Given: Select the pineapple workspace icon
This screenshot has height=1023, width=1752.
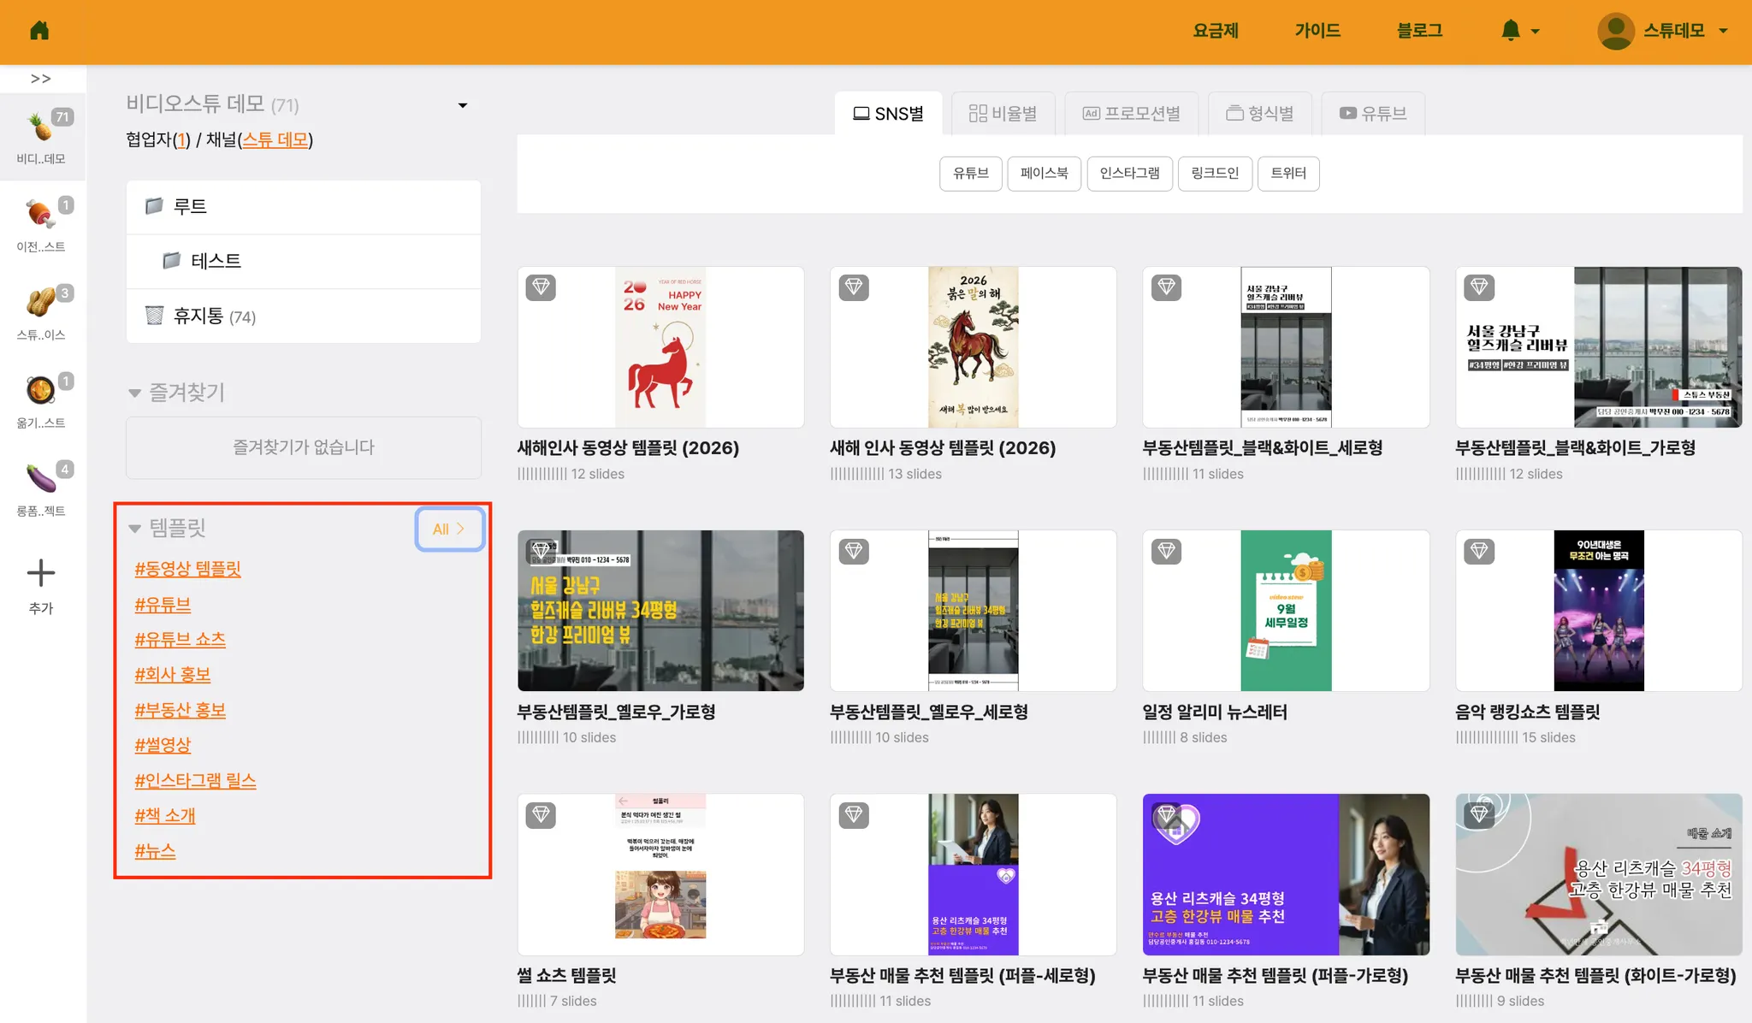Looking at the screenshot, I should tap(40, 127).
